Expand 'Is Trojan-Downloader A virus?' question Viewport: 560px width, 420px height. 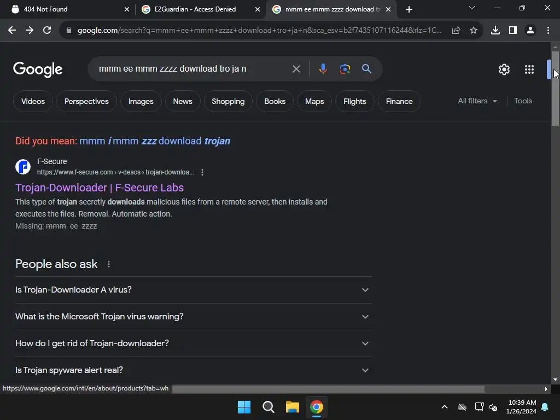(x=193, y=290)
